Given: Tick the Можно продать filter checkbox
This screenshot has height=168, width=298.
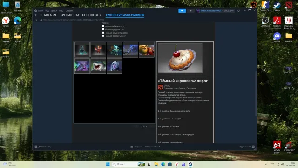Looking at the screenshot, I should click(103, 29).
